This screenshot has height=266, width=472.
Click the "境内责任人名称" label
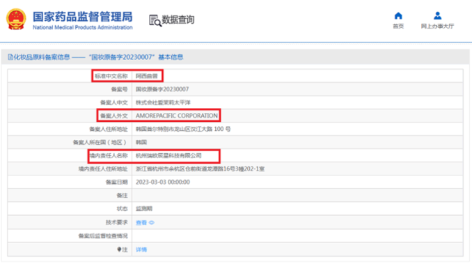click(x=109, y=155)
